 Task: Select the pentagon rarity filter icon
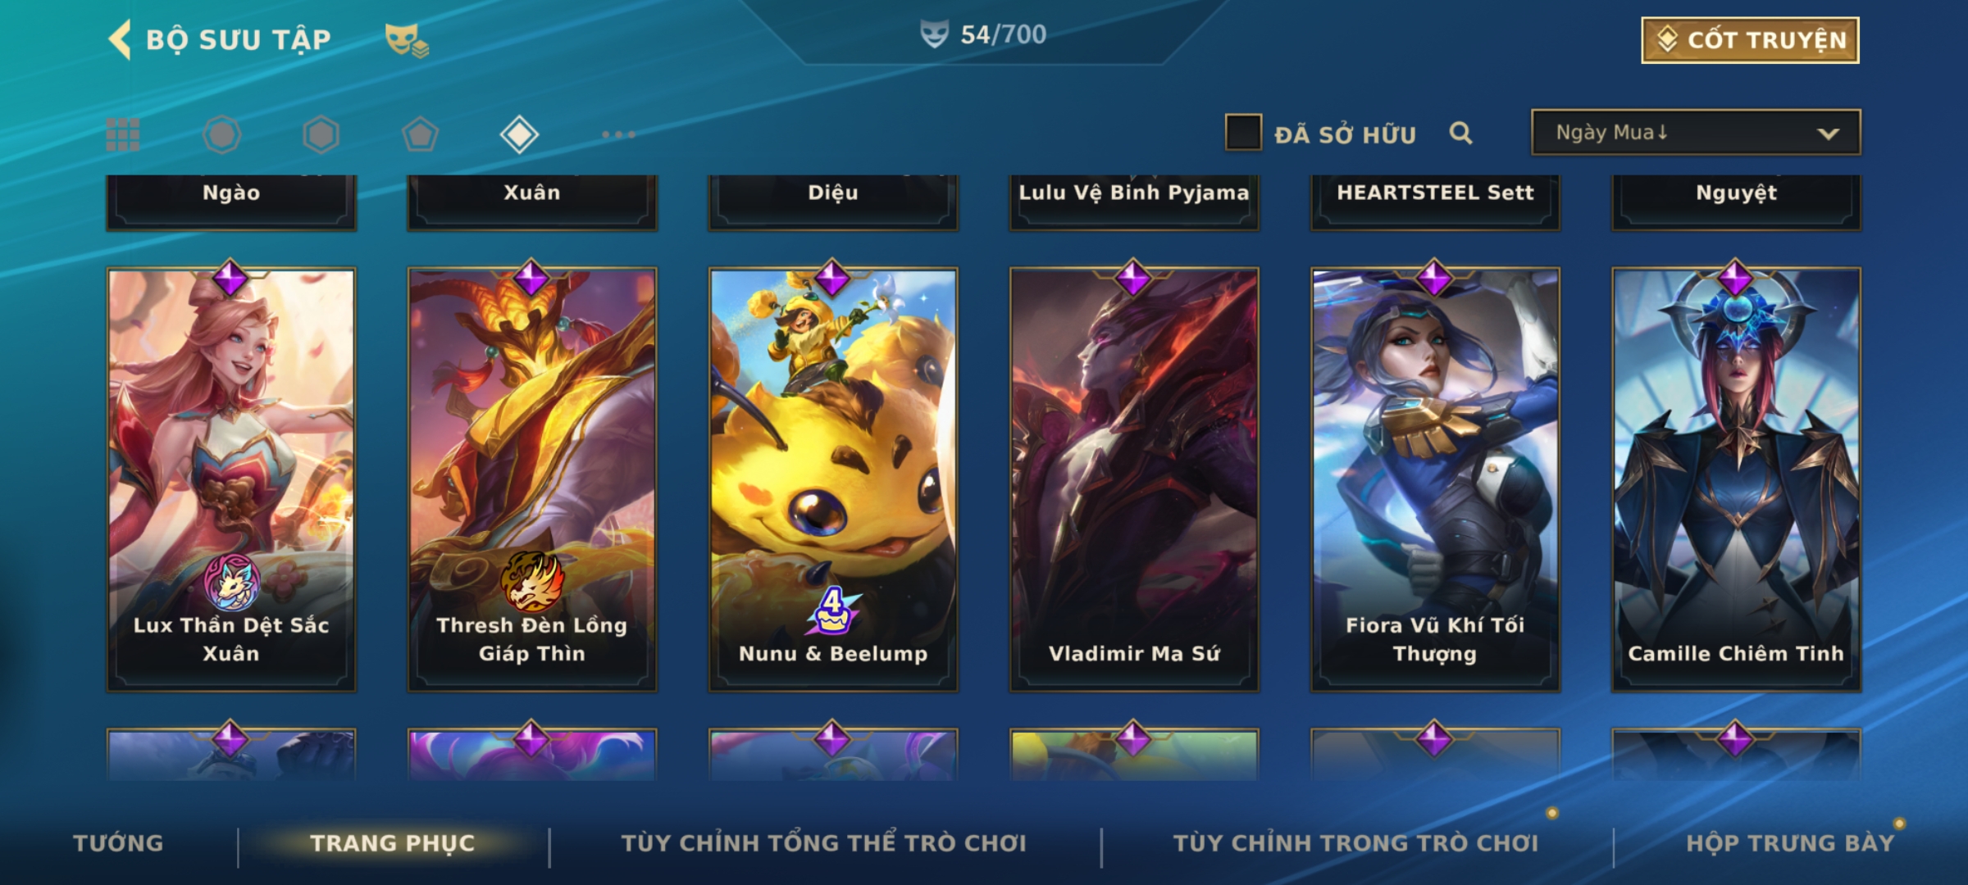click(x=420, y=134)
